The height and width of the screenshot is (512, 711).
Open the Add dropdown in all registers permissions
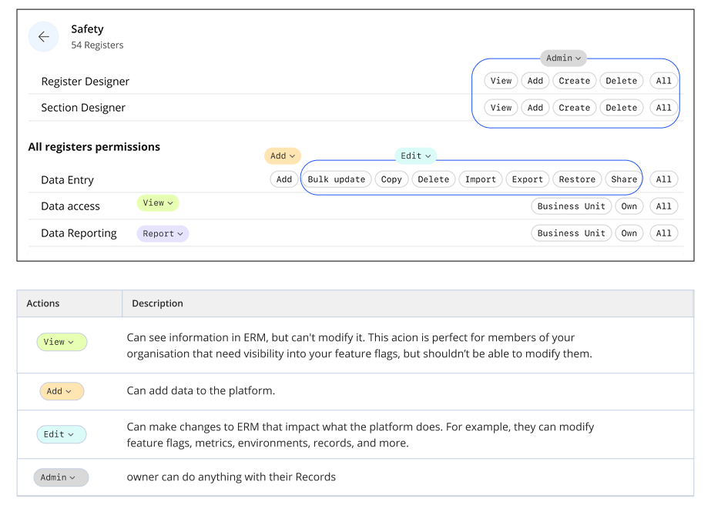(x=282, y=156)
